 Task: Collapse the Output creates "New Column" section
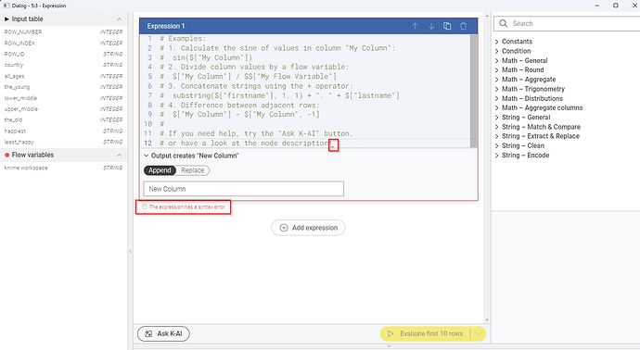pyautogui.click(x=147, y=156)
